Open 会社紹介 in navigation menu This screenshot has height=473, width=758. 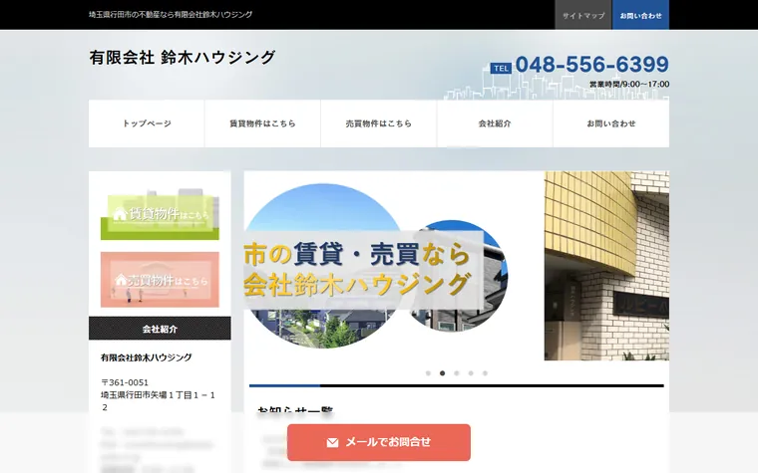pos(495,123)
